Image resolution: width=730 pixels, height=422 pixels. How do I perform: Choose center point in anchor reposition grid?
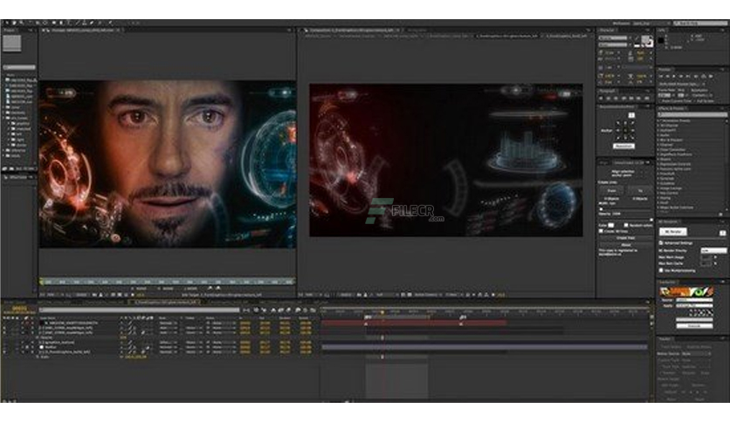click(x=625, y=130)
